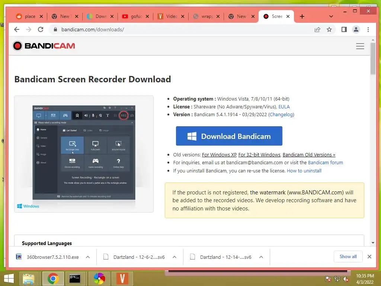Open a new tab with the plus button

click(302, 16)
